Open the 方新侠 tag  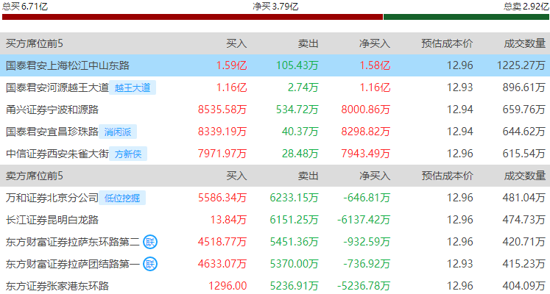click(128, 154)
